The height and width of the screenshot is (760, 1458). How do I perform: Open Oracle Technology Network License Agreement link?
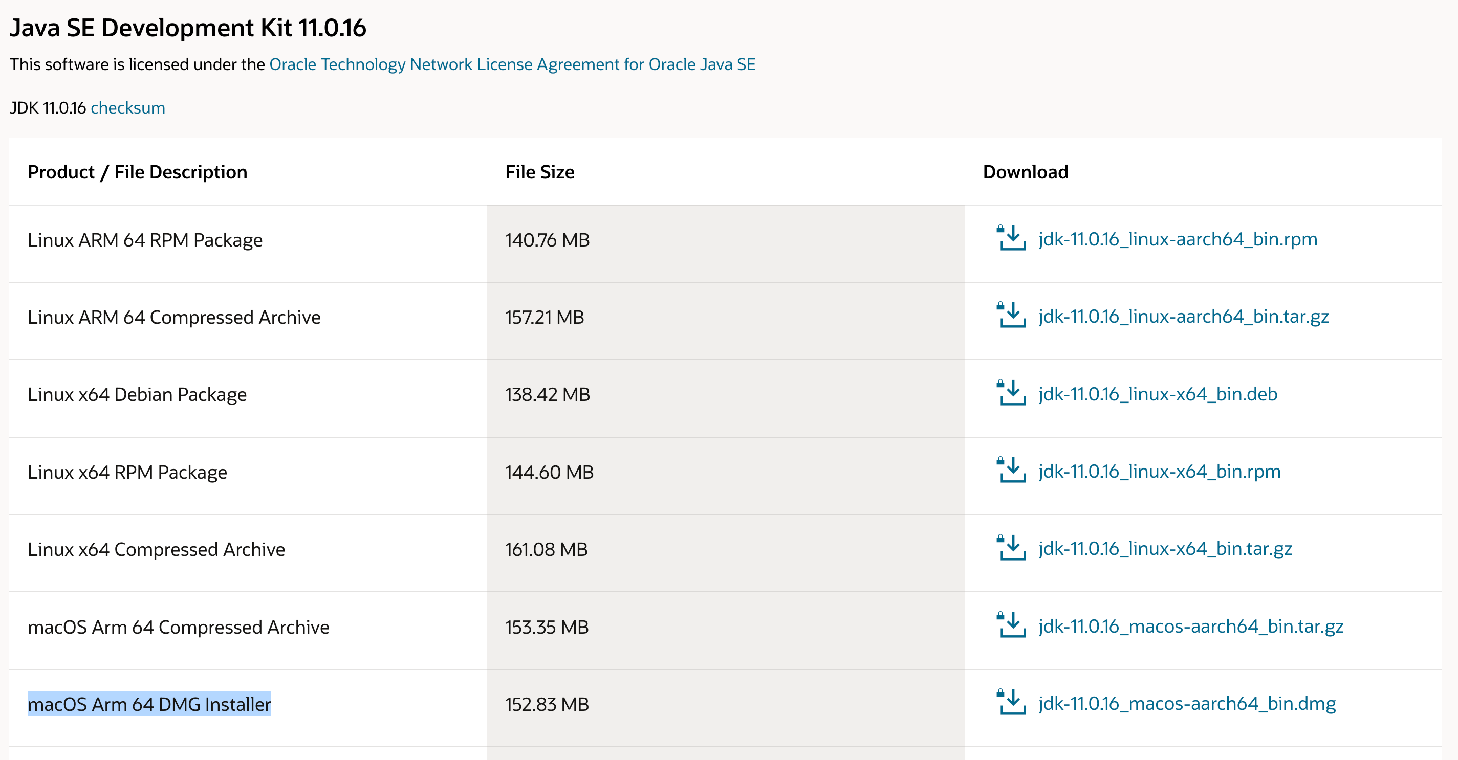coord(512,64)
